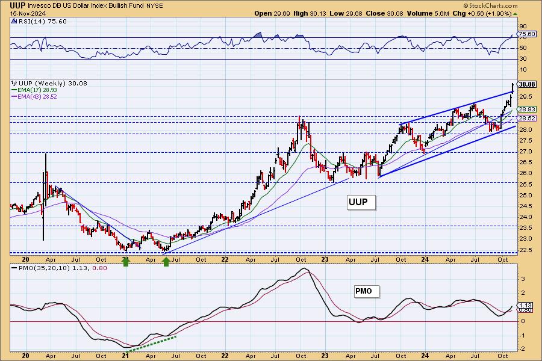542x361 pixels.
Task: Click the EMA(17) 28.93 legend text
Action: (37, 90)
